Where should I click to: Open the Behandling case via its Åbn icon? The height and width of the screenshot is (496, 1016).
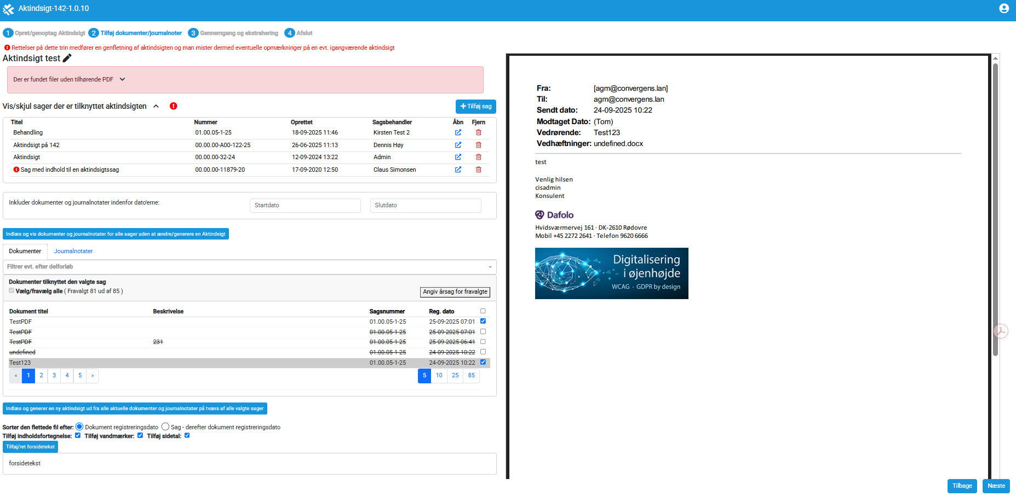tap(458, 132)
